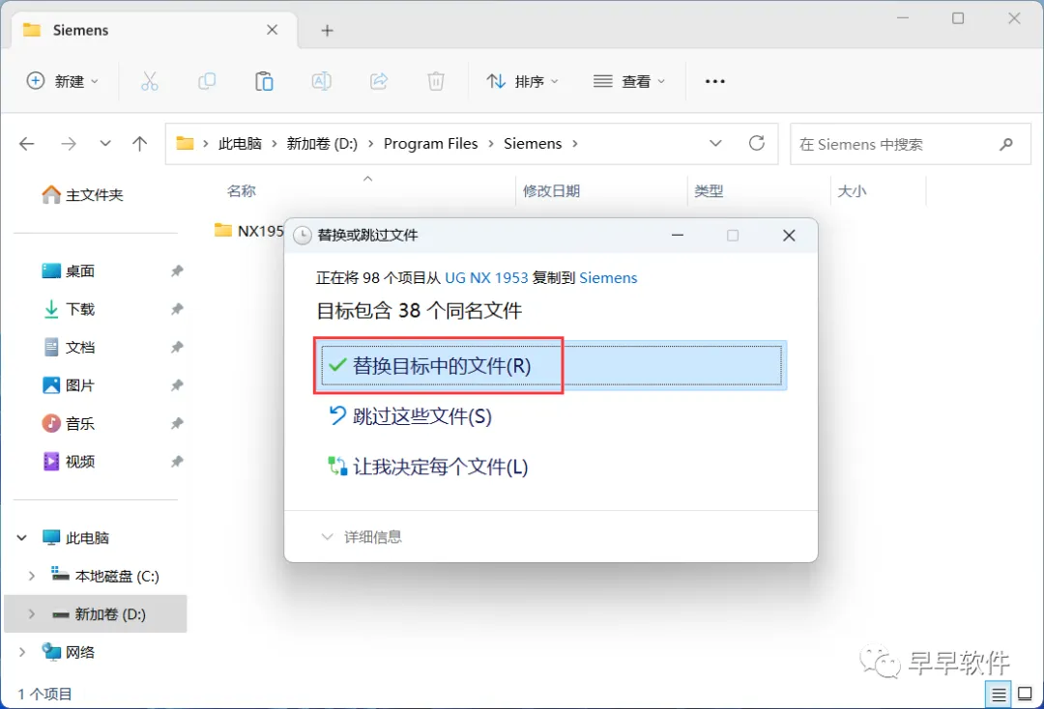
Task: Expand address bar history dropdown
Action: (x=715, y=143)
